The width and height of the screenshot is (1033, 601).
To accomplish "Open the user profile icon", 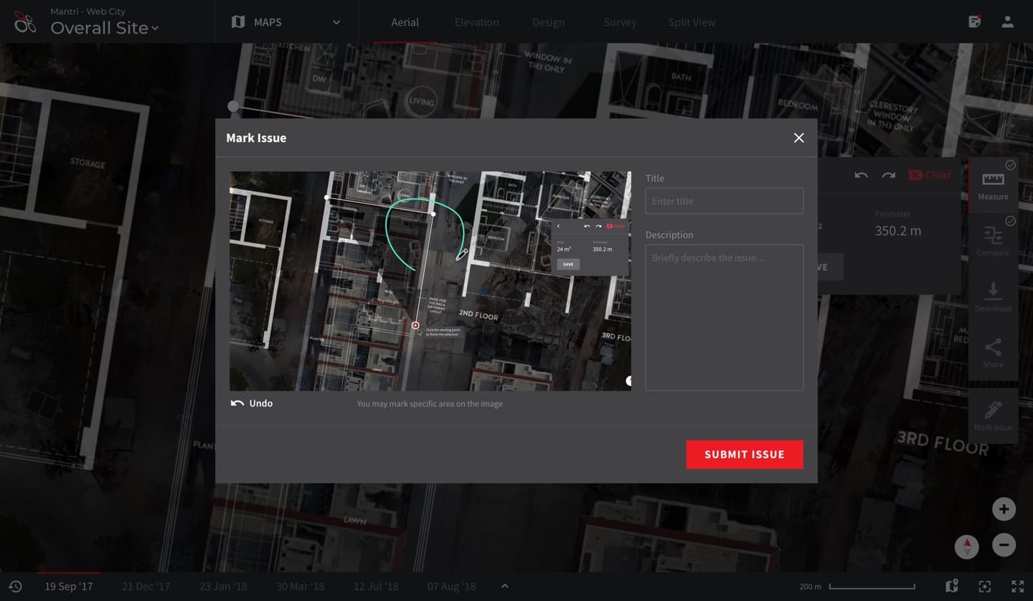I will point(1007,22).
